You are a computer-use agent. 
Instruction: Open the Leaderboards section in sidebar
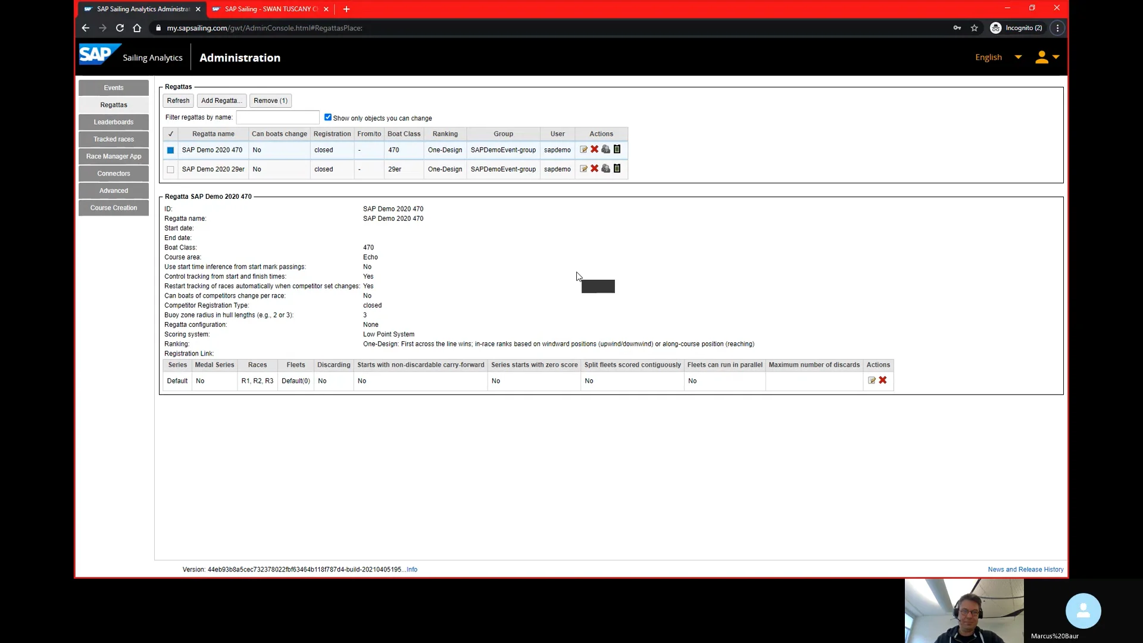coord(114,122)
